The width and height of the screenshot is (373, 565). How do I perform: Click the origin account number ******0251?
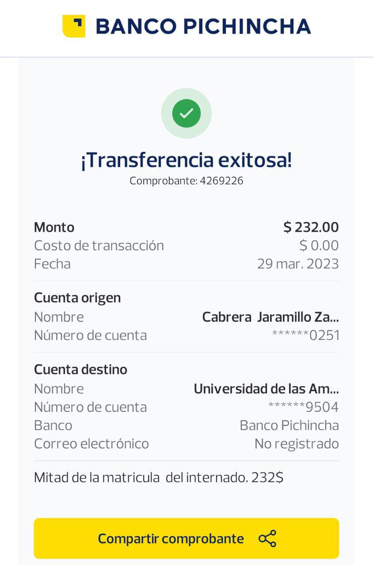tap(305, 335)
